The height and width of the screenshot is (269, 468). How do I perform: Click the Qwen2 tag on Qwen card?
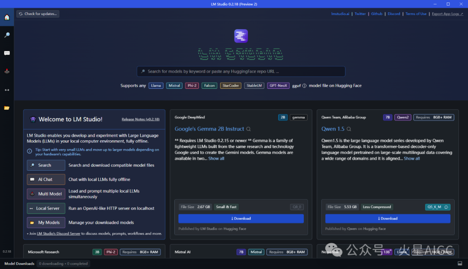(403, 117)
